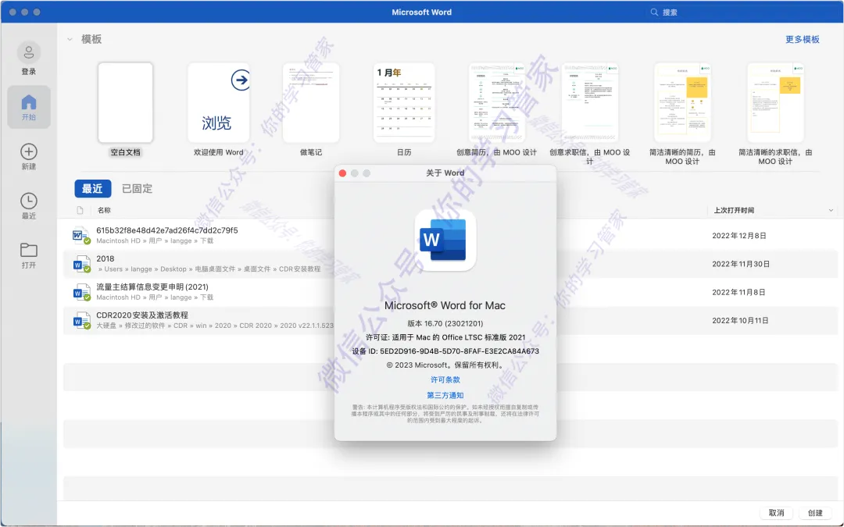Open the 许可条款 link in About dialog
Viewport: 844px width, 527px height.
pyautogui.click(x=445, y=379)
